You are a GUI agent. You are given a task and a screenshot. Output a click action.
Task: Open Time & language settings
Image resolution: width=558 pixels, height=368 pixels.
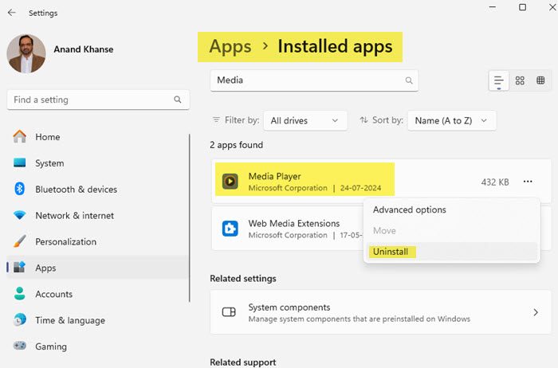pos(98,320)
